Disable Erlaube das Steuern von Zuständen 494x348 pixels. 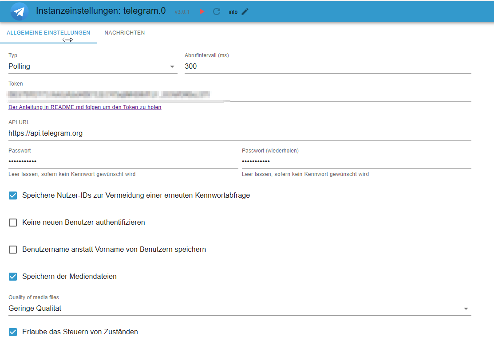tap(13, 332)
